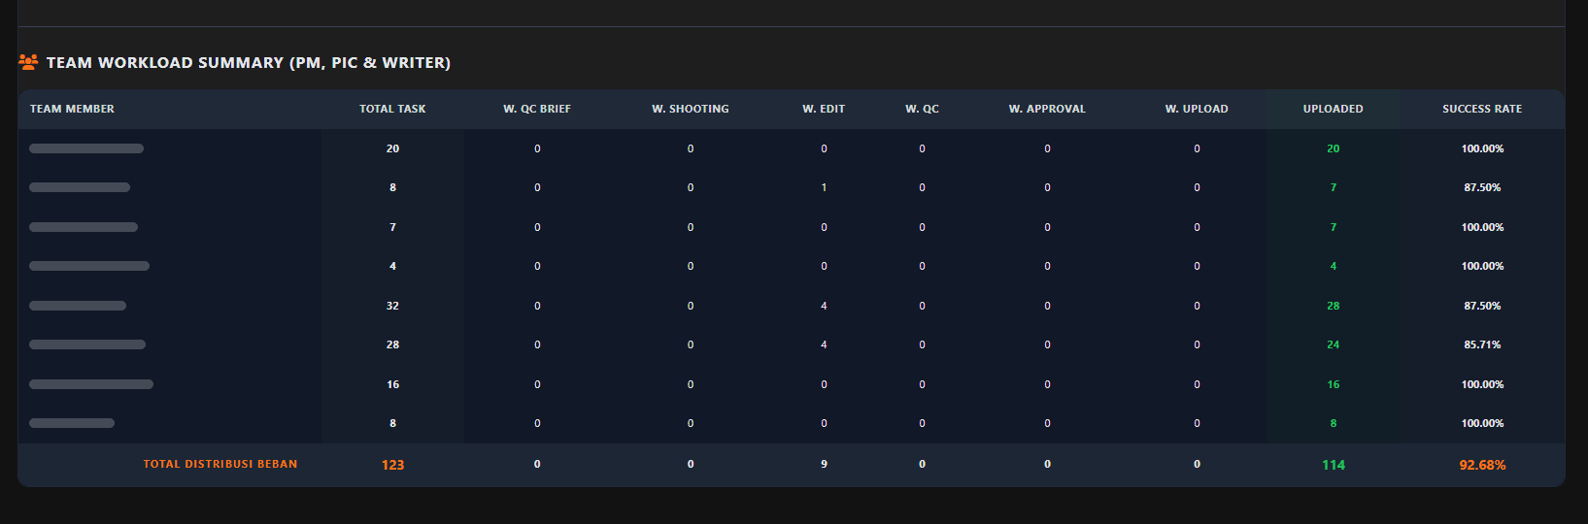
Task: Click the W. UPLOAD column header
Action: (x=1197, y=109)
